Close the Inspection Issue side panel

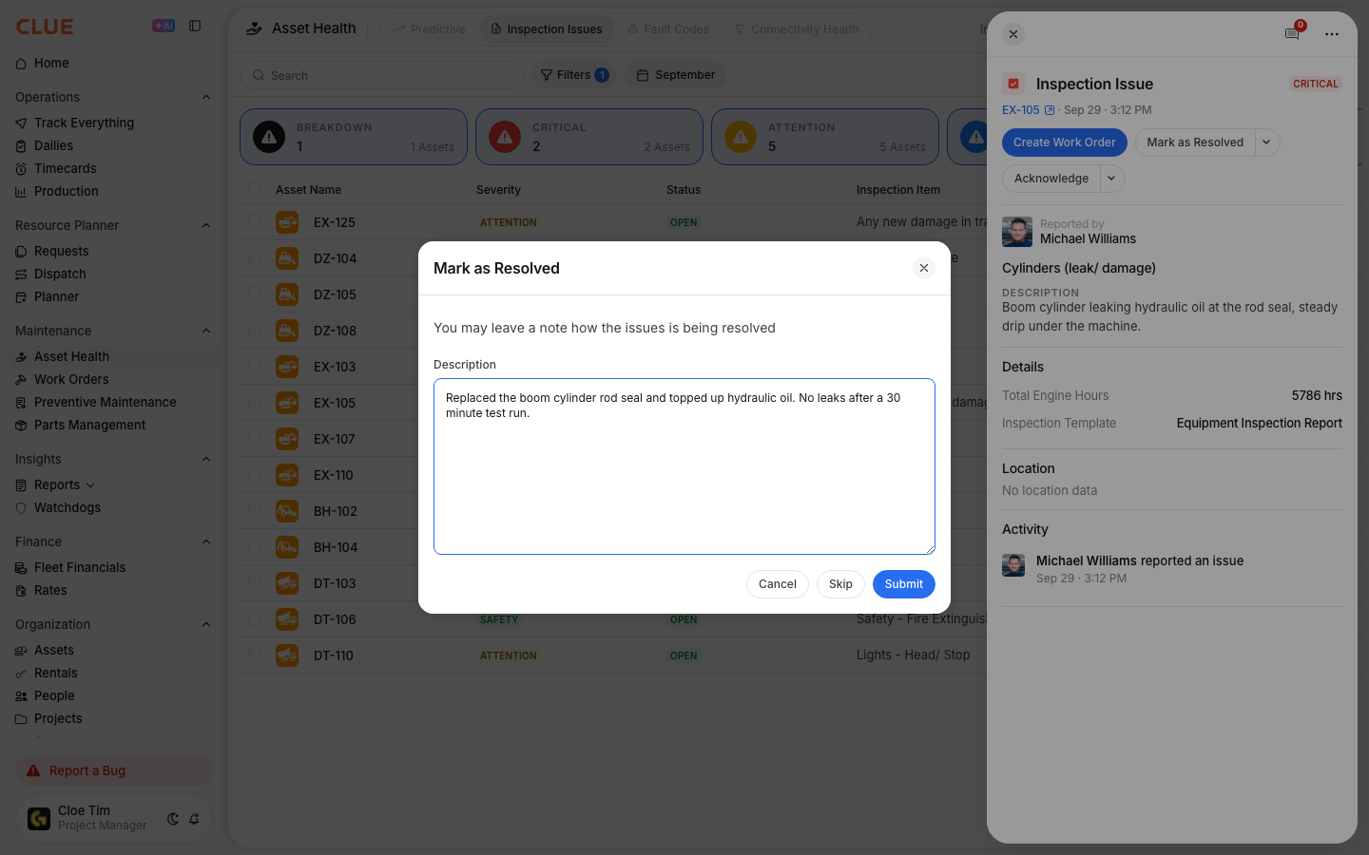coord(1013,34)
